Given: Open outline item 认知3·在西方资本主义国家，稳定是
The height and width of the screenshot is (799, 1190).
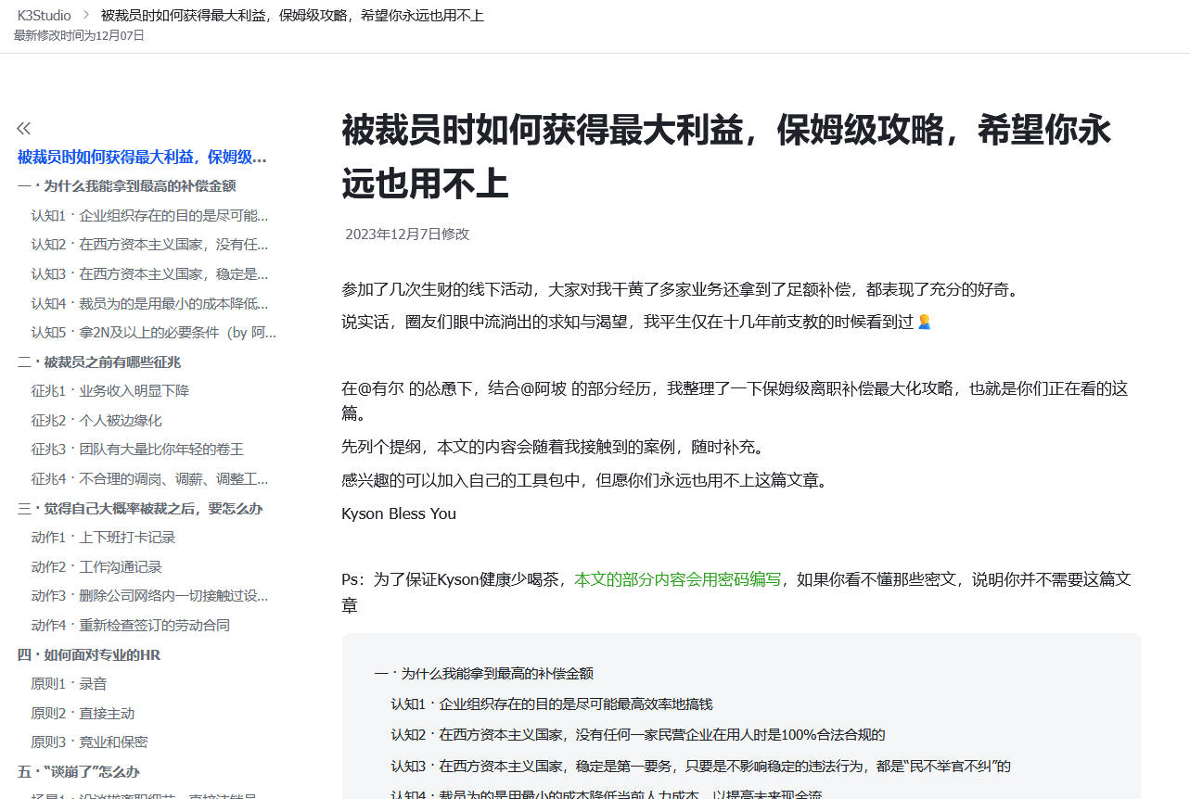Looking at the screenshot, I should point(149,274).
